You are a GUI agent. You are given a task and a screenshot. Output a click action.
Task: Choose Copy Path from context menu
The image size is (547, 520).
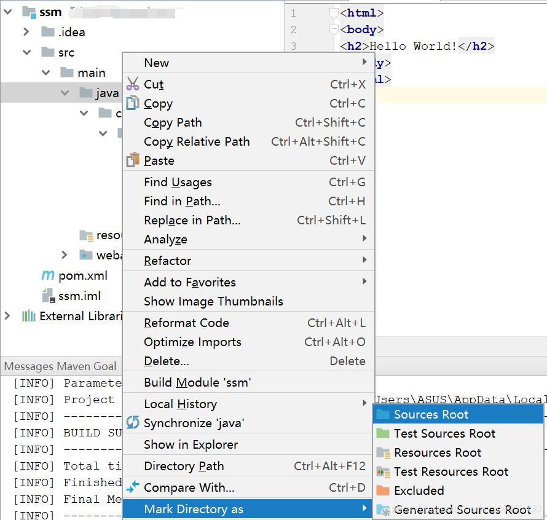(249, 122)
